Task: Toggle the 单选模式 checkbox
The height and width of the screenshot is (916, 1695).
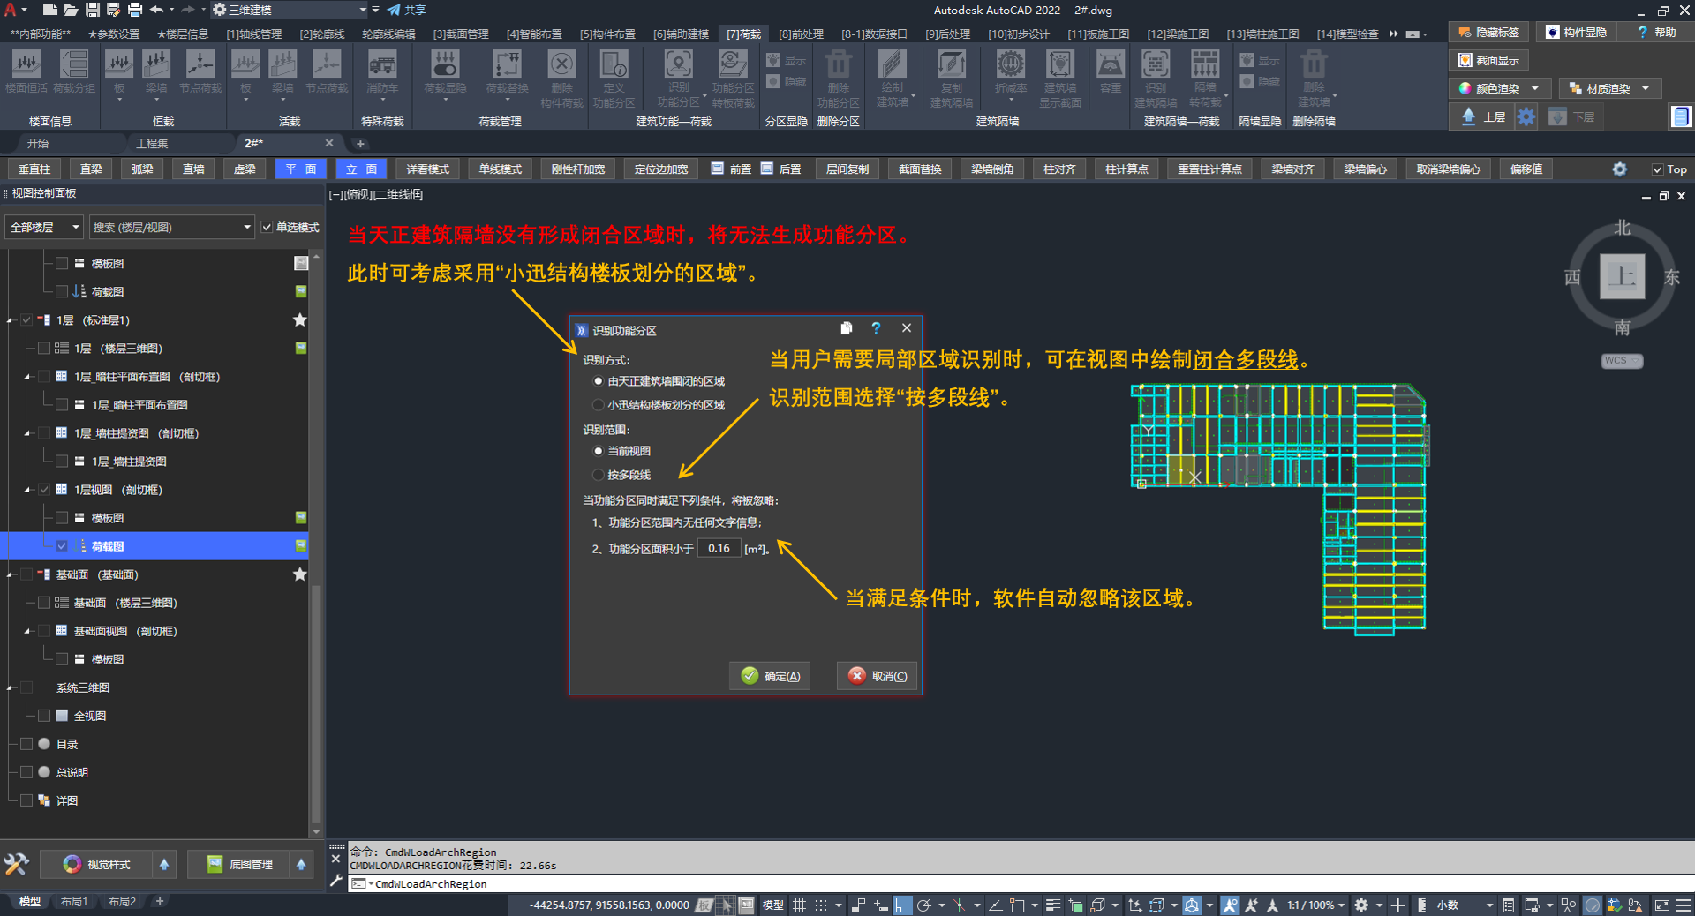Action: click(x=267, y=228)
